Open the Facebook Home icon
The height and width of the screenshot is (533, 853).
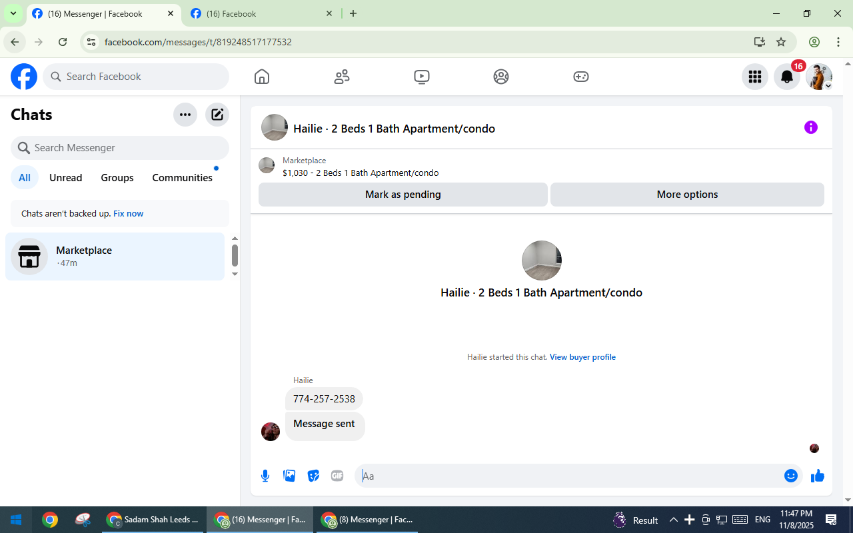coord(262,77)
